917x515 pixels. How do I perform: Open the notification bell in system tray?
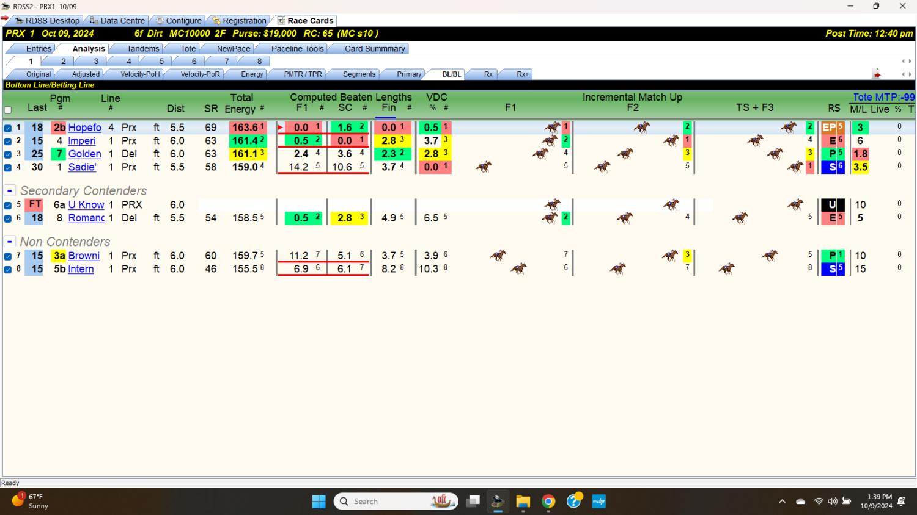click(902, 502)
